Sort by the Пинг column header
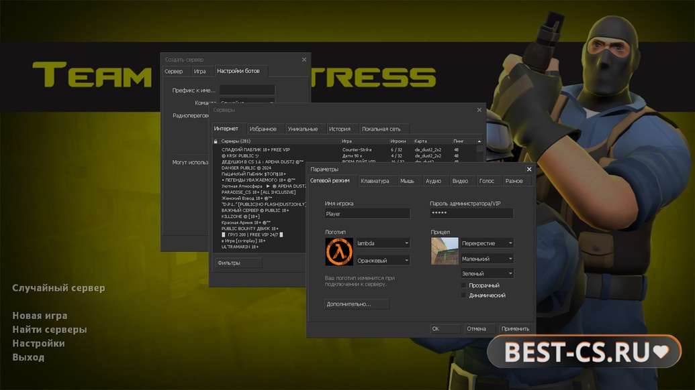Image resolution: width=695 pixels, height=390 pixels. [x=463, y=141]
